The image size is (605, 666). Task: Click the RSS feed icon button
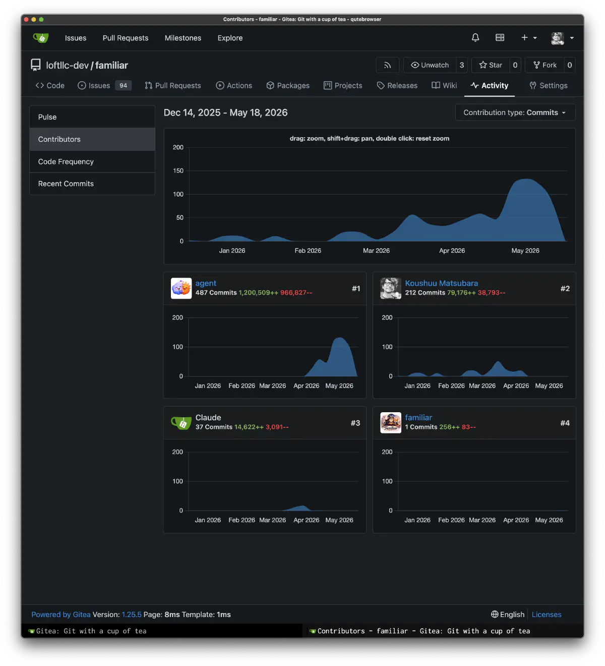pos(387,65)
